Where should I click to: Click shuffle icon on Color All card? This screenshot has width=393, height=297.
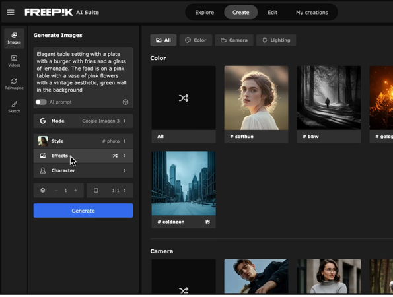tap(184, 98)
